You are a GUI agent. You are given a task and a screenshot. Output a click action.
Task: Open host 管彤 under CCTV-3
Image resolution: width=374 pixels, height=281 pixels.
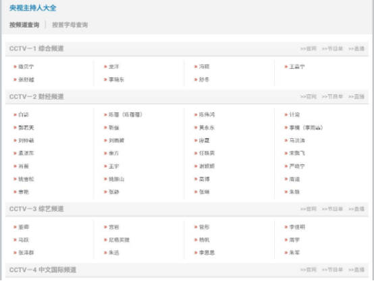[204, 227]
